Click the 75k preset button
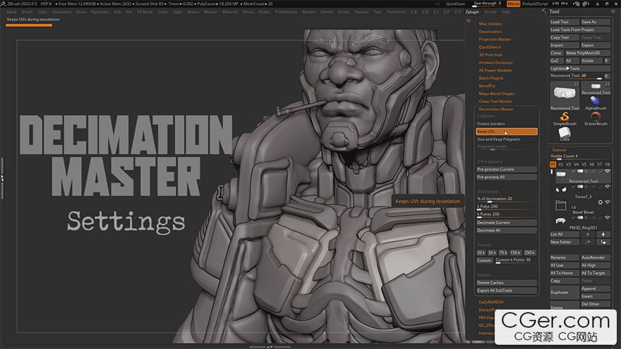 [x=503, y=252]
